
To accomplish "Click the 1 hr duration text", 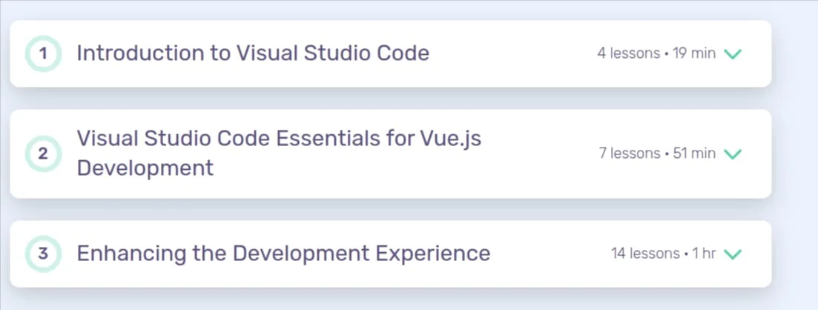I will (x=704, y=254).
